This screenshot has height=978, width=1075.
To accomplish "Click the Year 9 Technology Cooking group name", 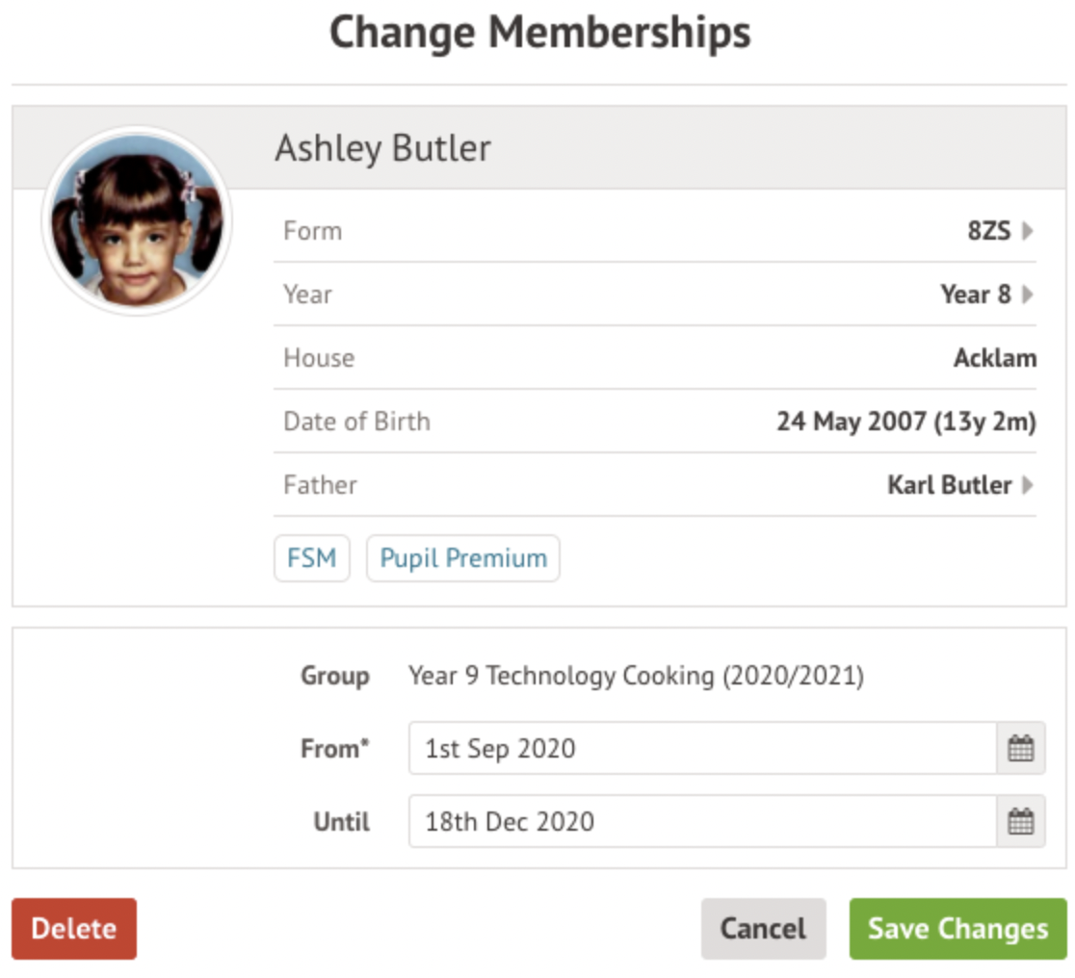I will point(636,676).
